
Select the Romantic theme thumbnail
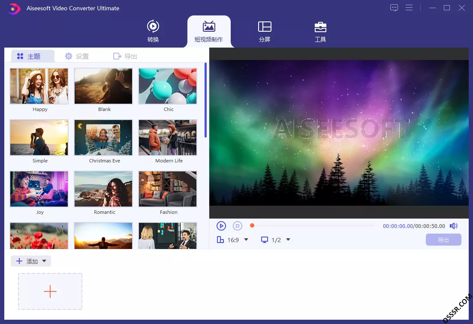[x=103, y=189]
